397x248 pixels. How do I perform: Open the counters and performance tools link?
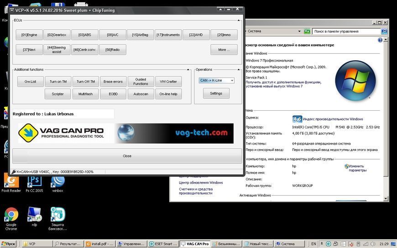(196, 191)
